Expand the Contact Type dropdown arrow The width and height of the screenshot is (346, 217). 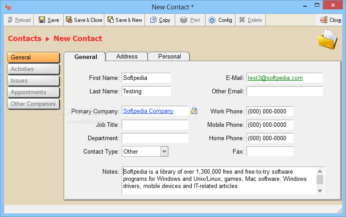tap(164, 152)
